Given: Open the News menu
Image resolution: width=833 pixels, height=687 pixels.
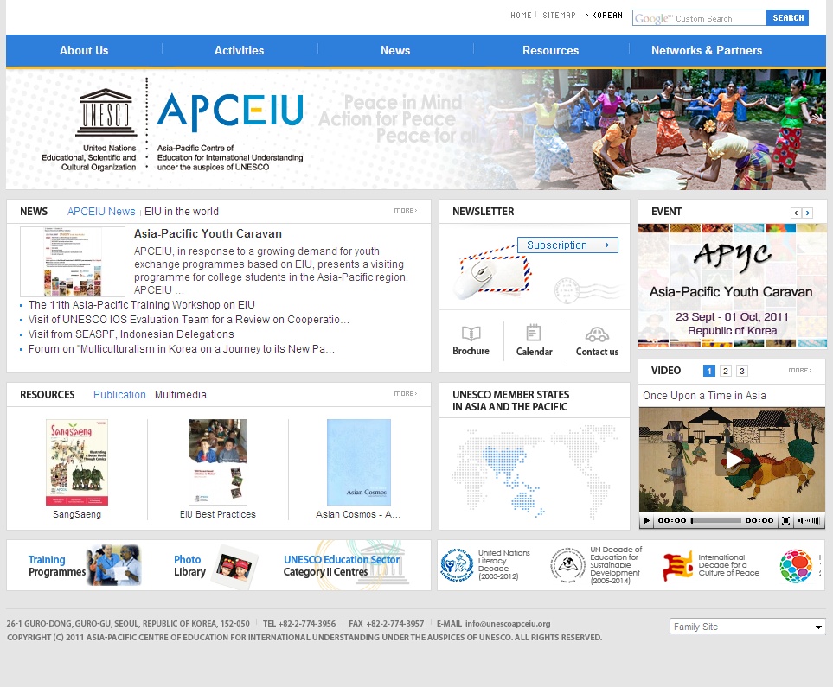Looking at the screenshot, I should pos(395,50).
